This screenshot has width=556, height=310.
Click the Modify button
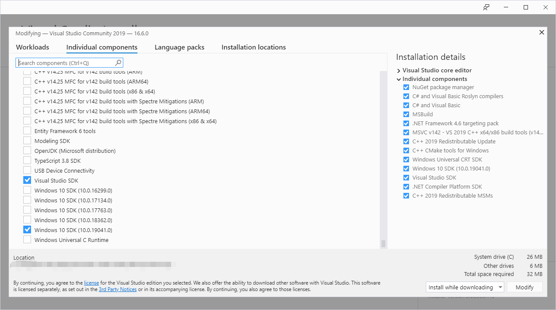tap(525, 287)
